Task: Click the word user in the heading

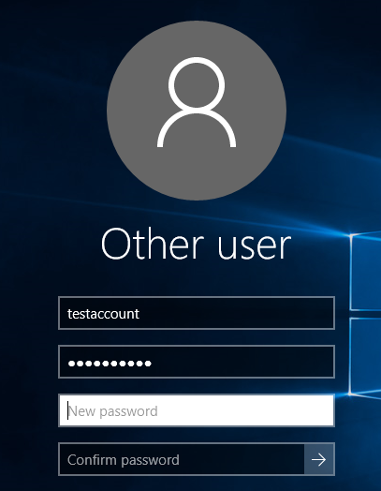Action: (x=255, y=247)
